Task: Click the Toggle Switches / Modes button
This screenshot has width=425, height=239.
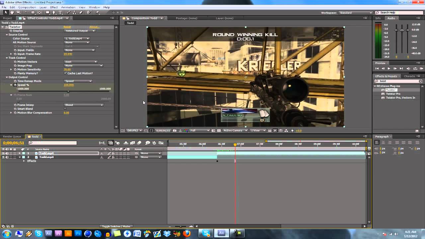Action: pyautogui.click(x=116, y=226)
